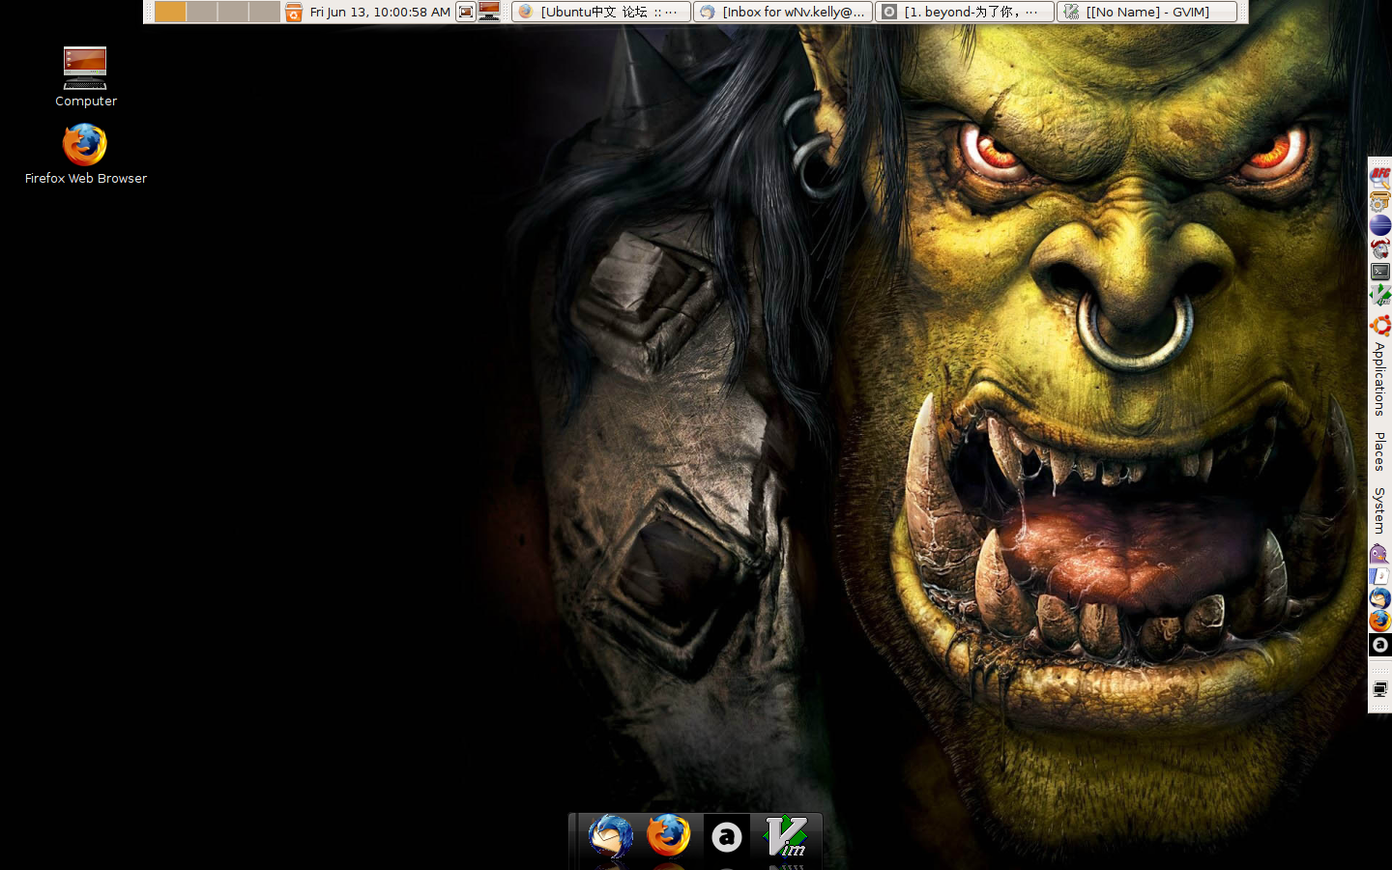The height and width of the screenshot is (870, 1392).
Task: Launch Firefox from side panel
Action: coord(1380,621)
